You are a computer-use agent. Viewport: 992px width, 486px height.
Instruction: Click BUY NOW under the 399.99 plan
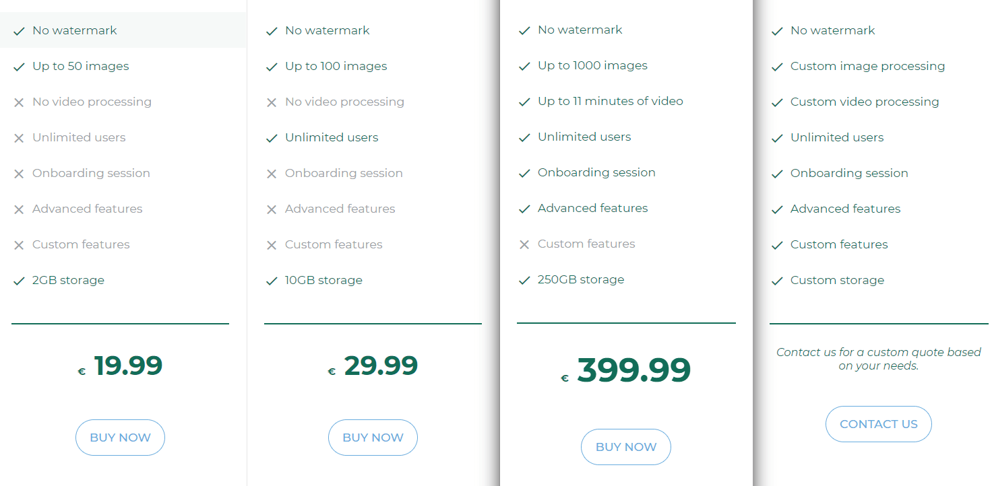[x=625, y=446]
